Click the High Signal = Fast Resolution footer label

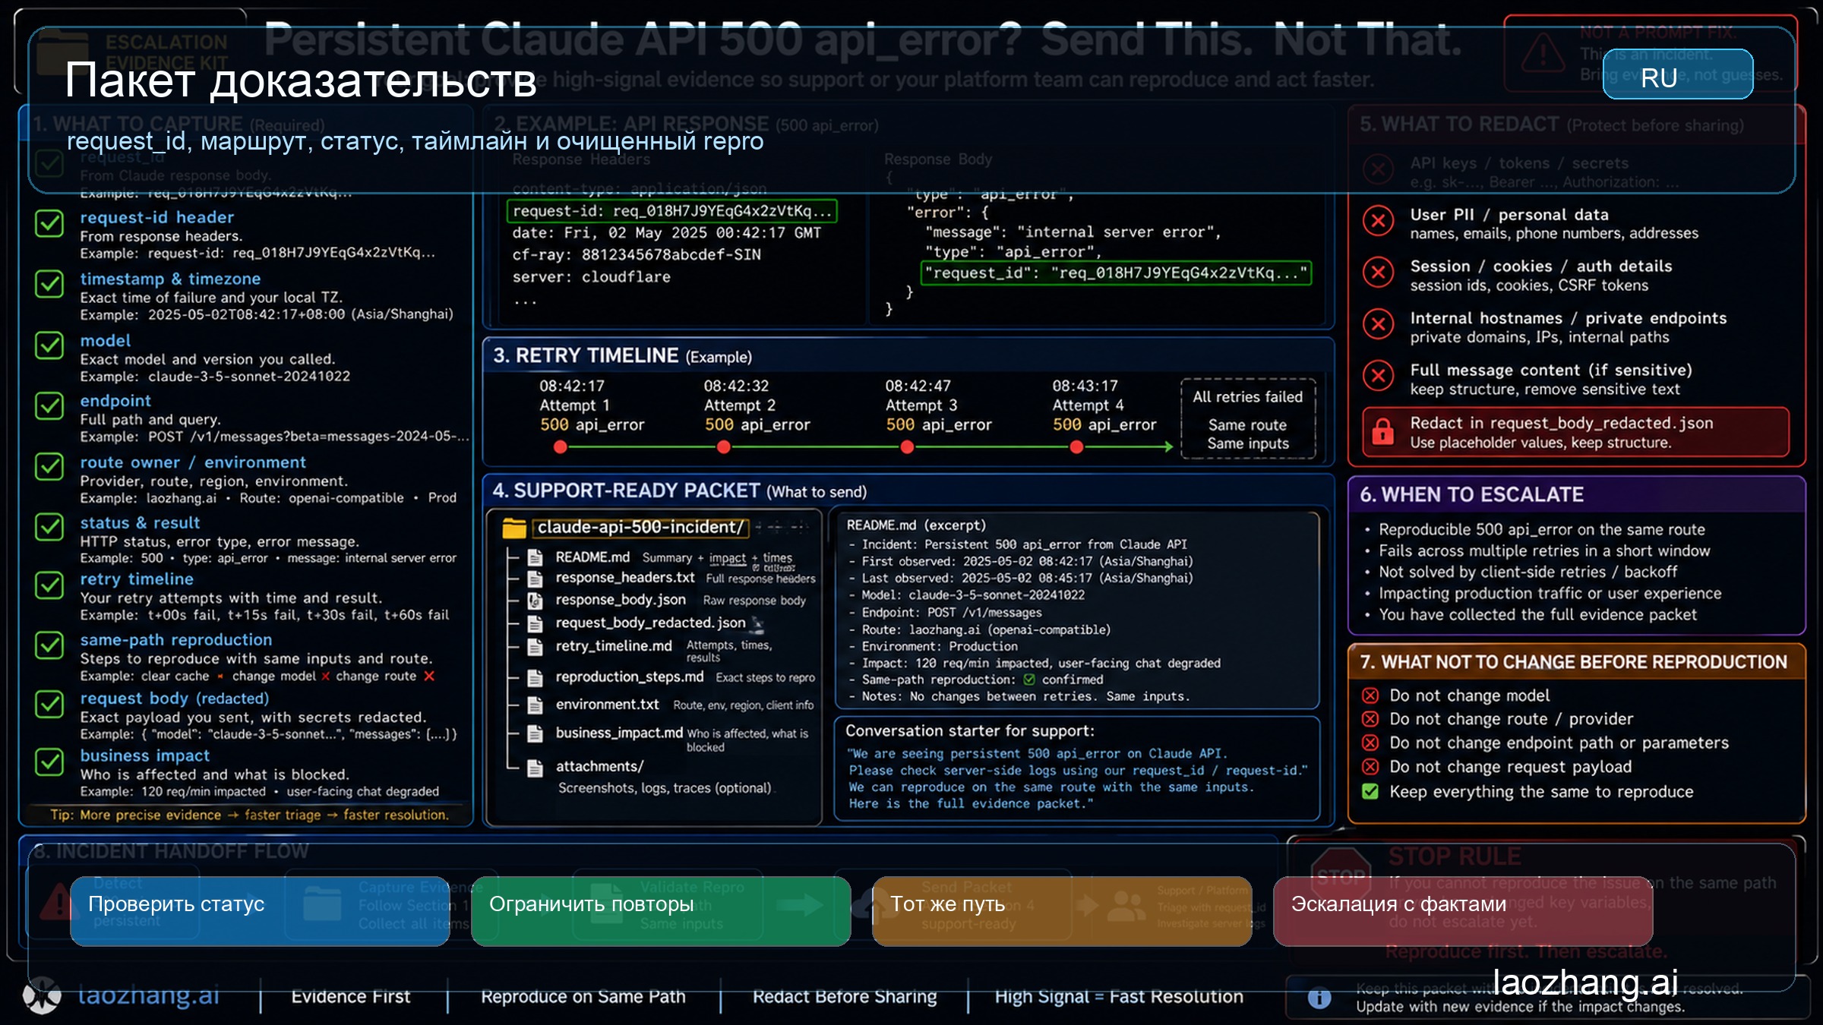[1119, 996]
